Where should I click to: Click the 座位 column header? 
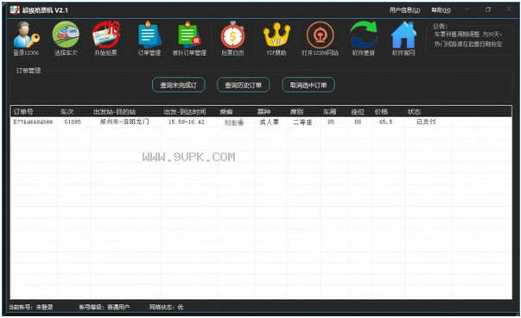(x=358, y=112)
